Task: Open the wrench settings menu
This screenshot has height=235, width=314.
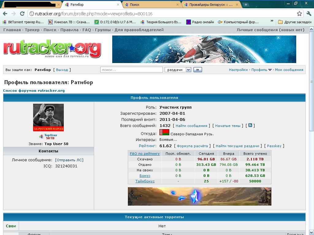Action: click(309, 13)
